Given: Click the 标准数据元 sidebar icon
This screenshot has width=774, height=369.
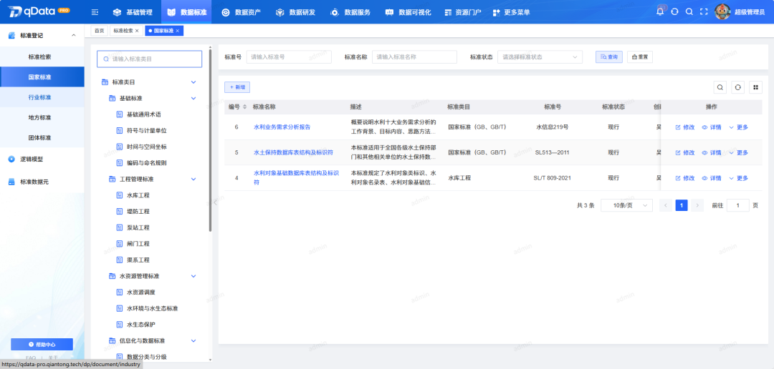Looking at the screenshot, I should click(11, 182).
